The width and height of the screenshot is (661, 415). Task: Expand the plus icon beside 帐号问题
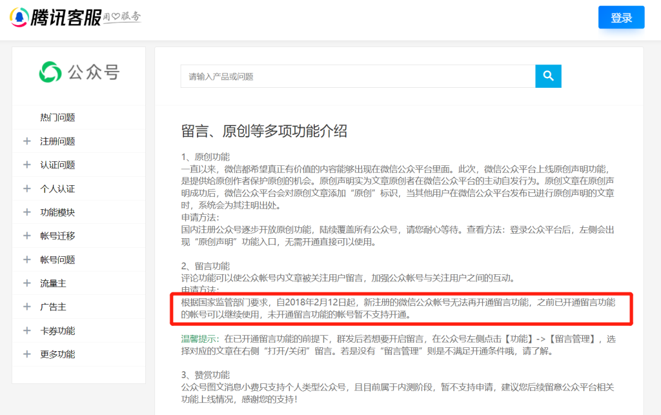[x=26, y=259]
